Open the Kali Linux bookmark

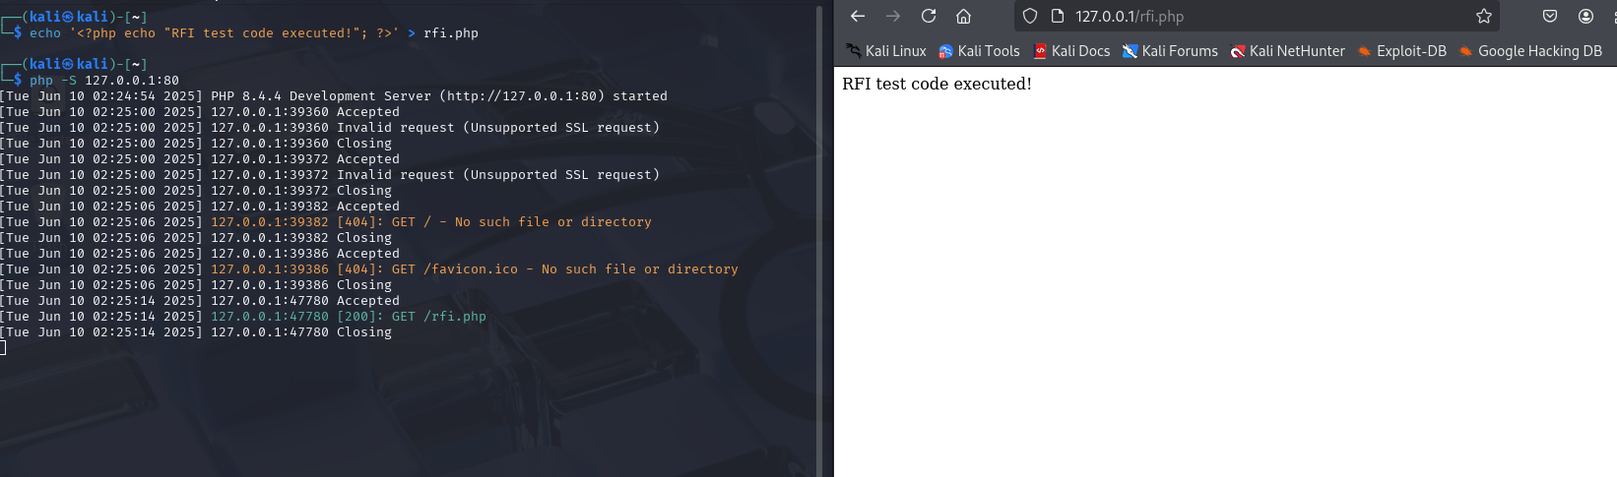(x=886, y=51)
